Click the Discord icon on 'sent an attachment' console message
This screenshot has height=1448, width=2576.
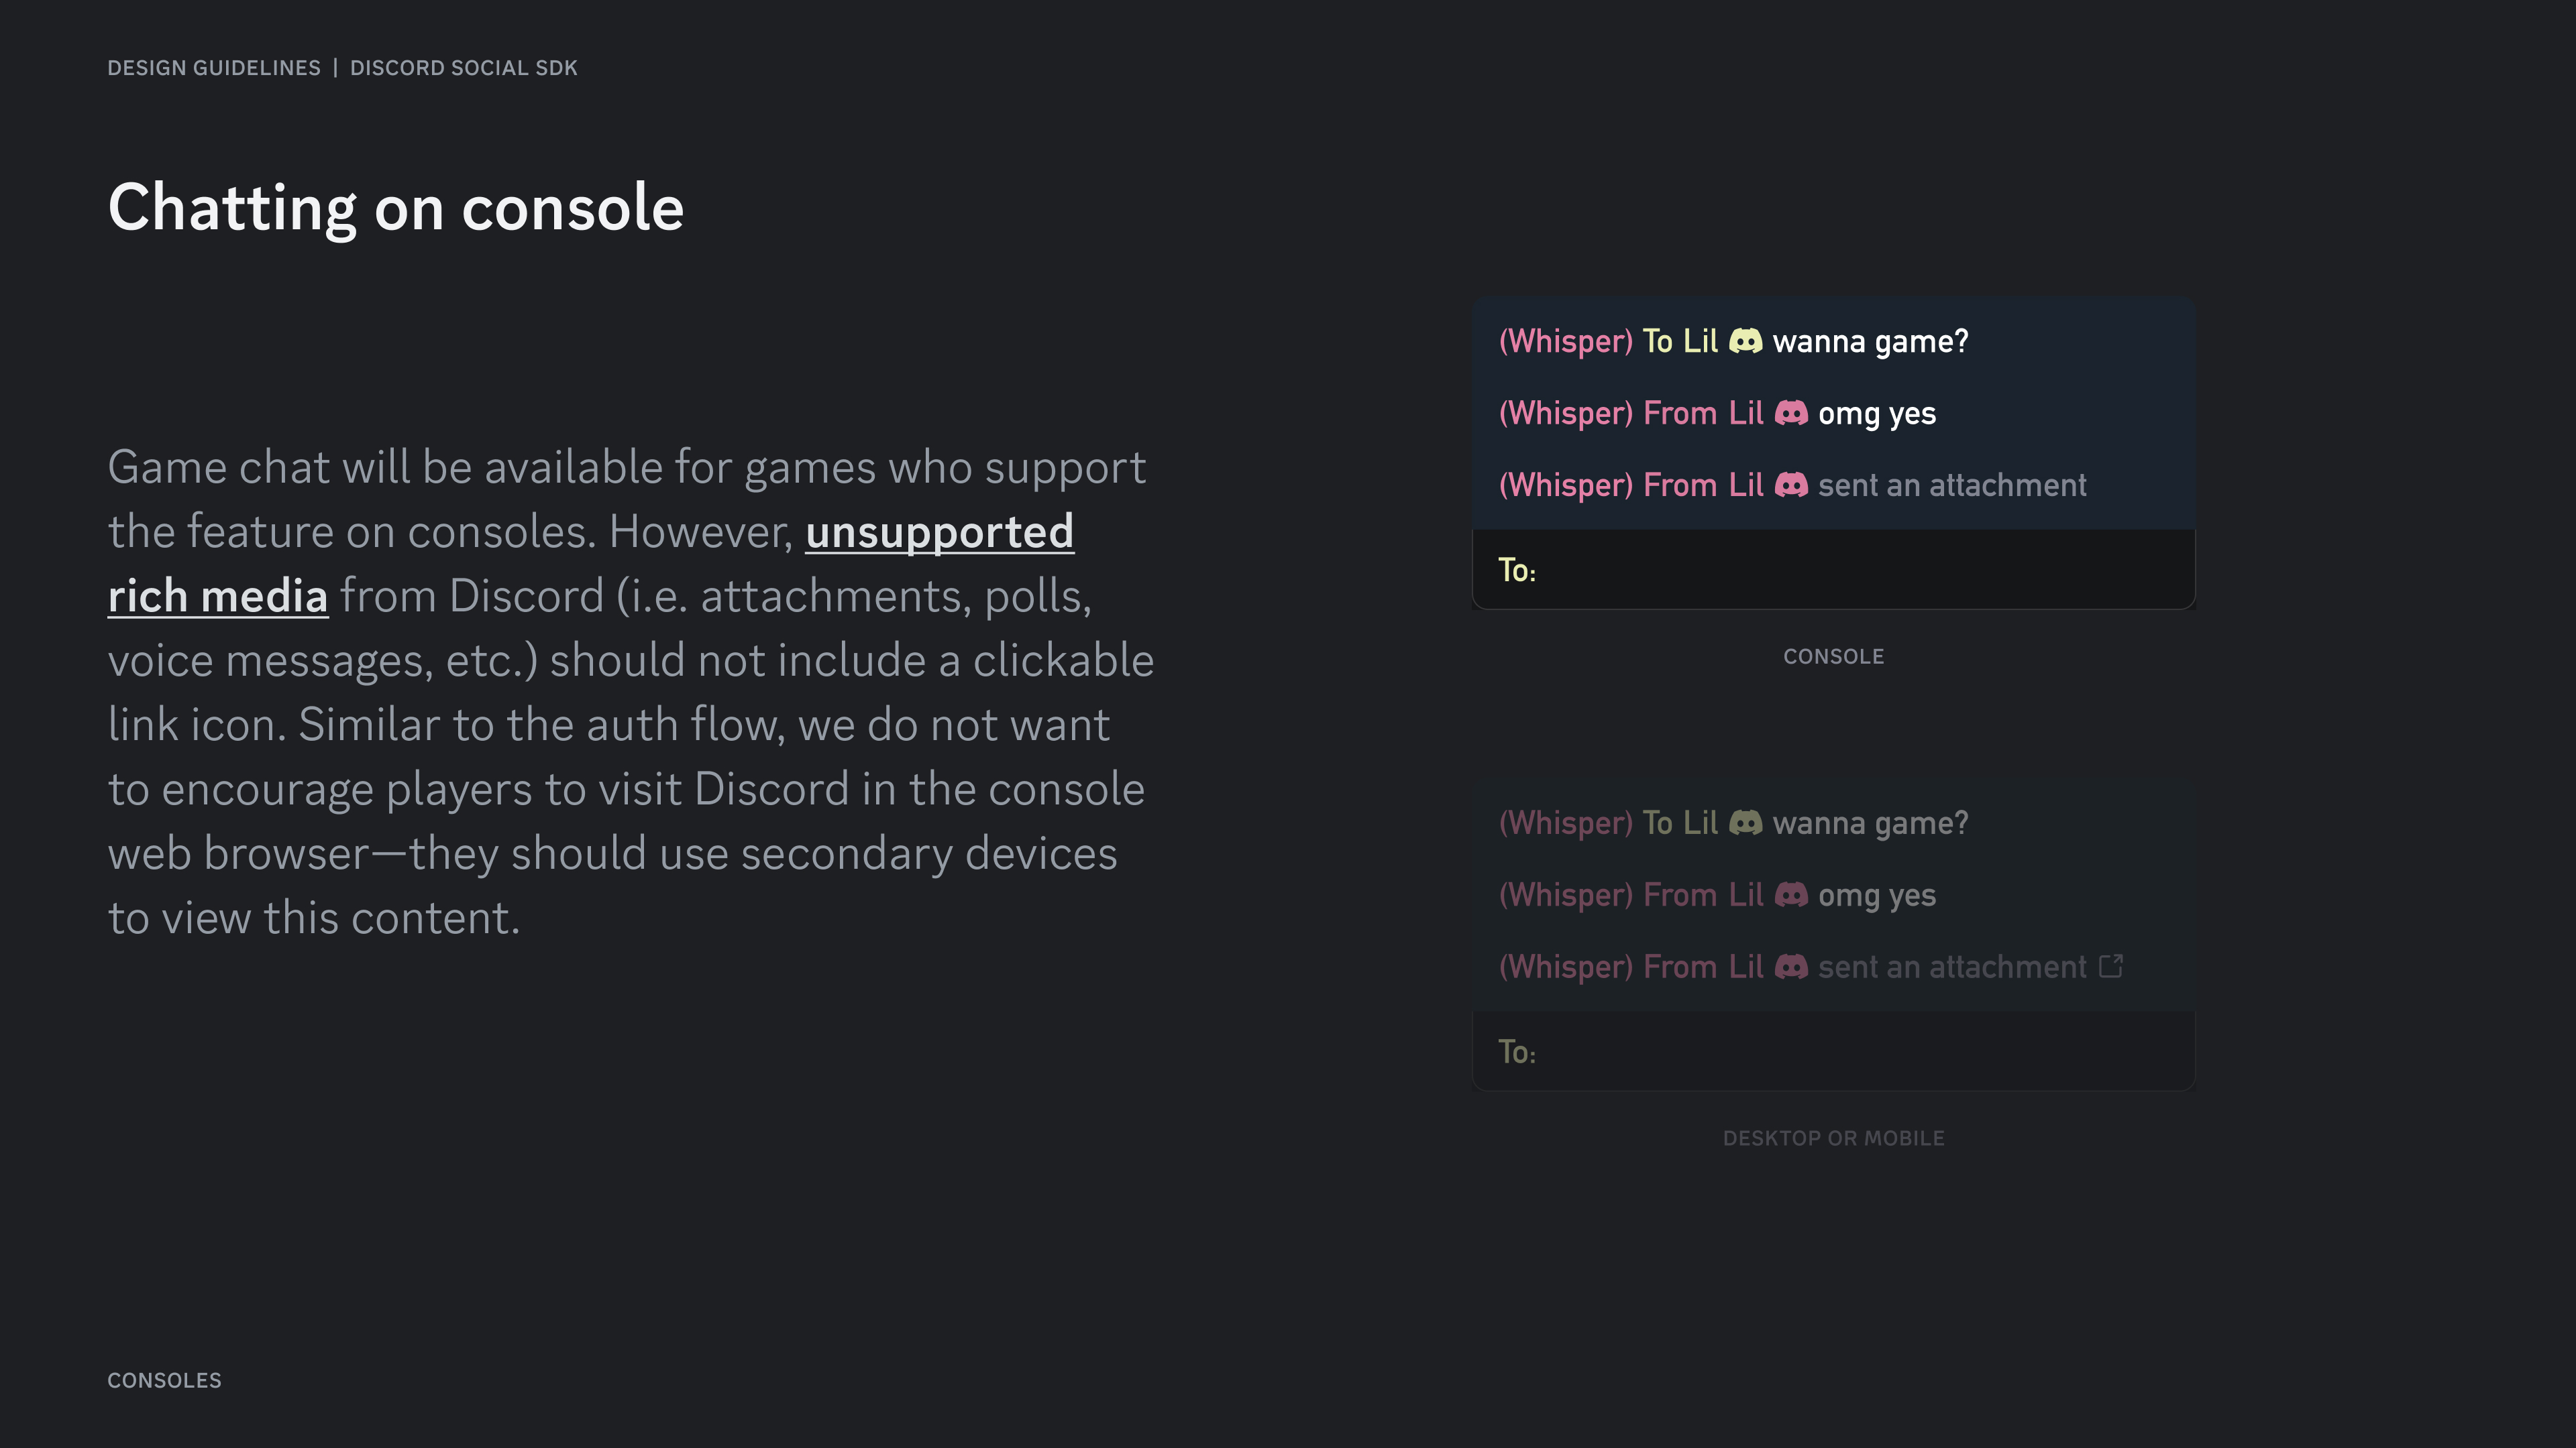pos(1791,485)
